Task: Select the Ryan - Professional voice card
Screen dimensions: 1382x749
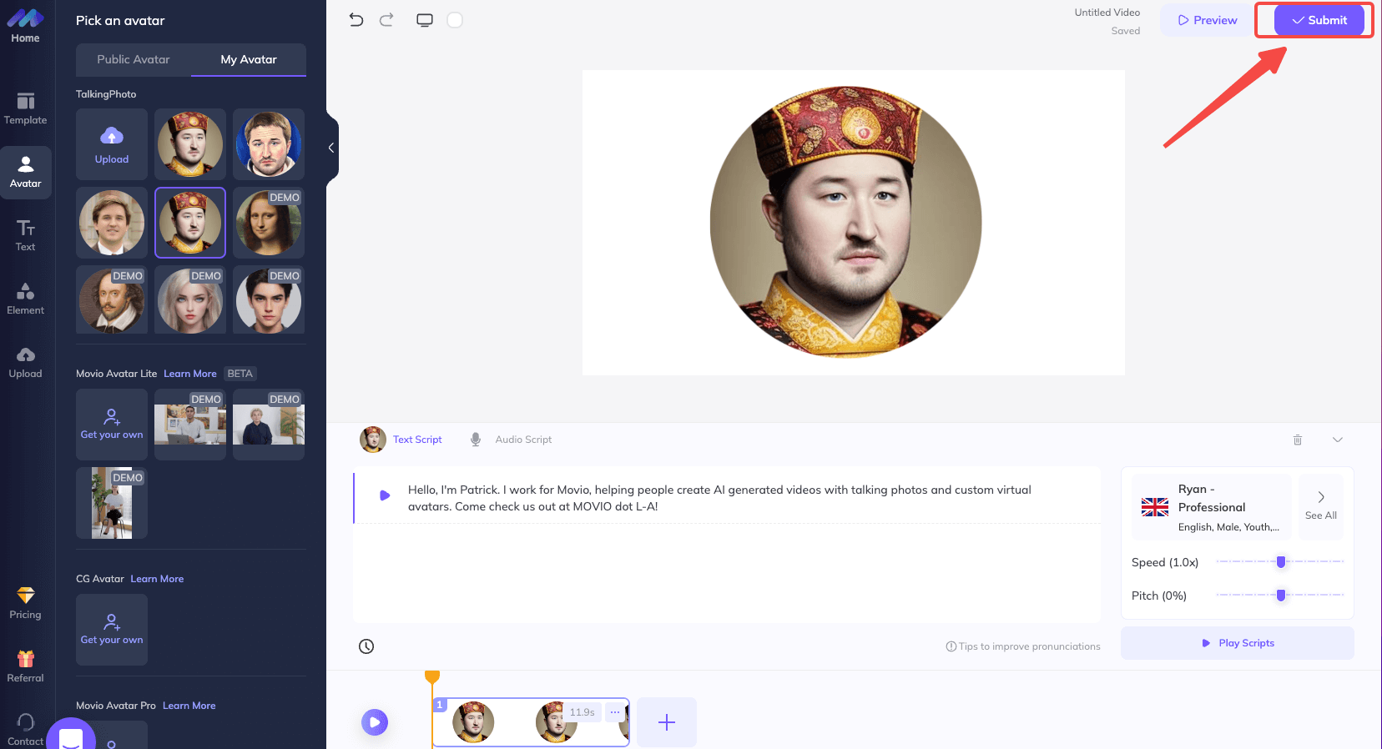Action: (x=1212, y=506)
